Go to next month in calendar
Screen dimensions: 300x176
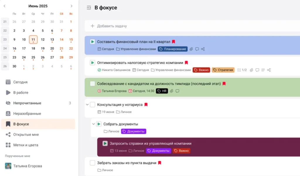(x=71, y=6)
